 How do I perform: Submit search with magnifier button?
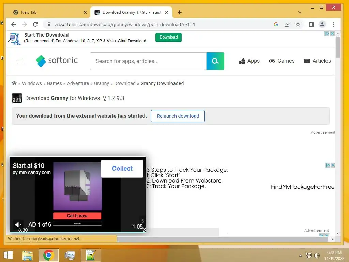tap(215, 61)
